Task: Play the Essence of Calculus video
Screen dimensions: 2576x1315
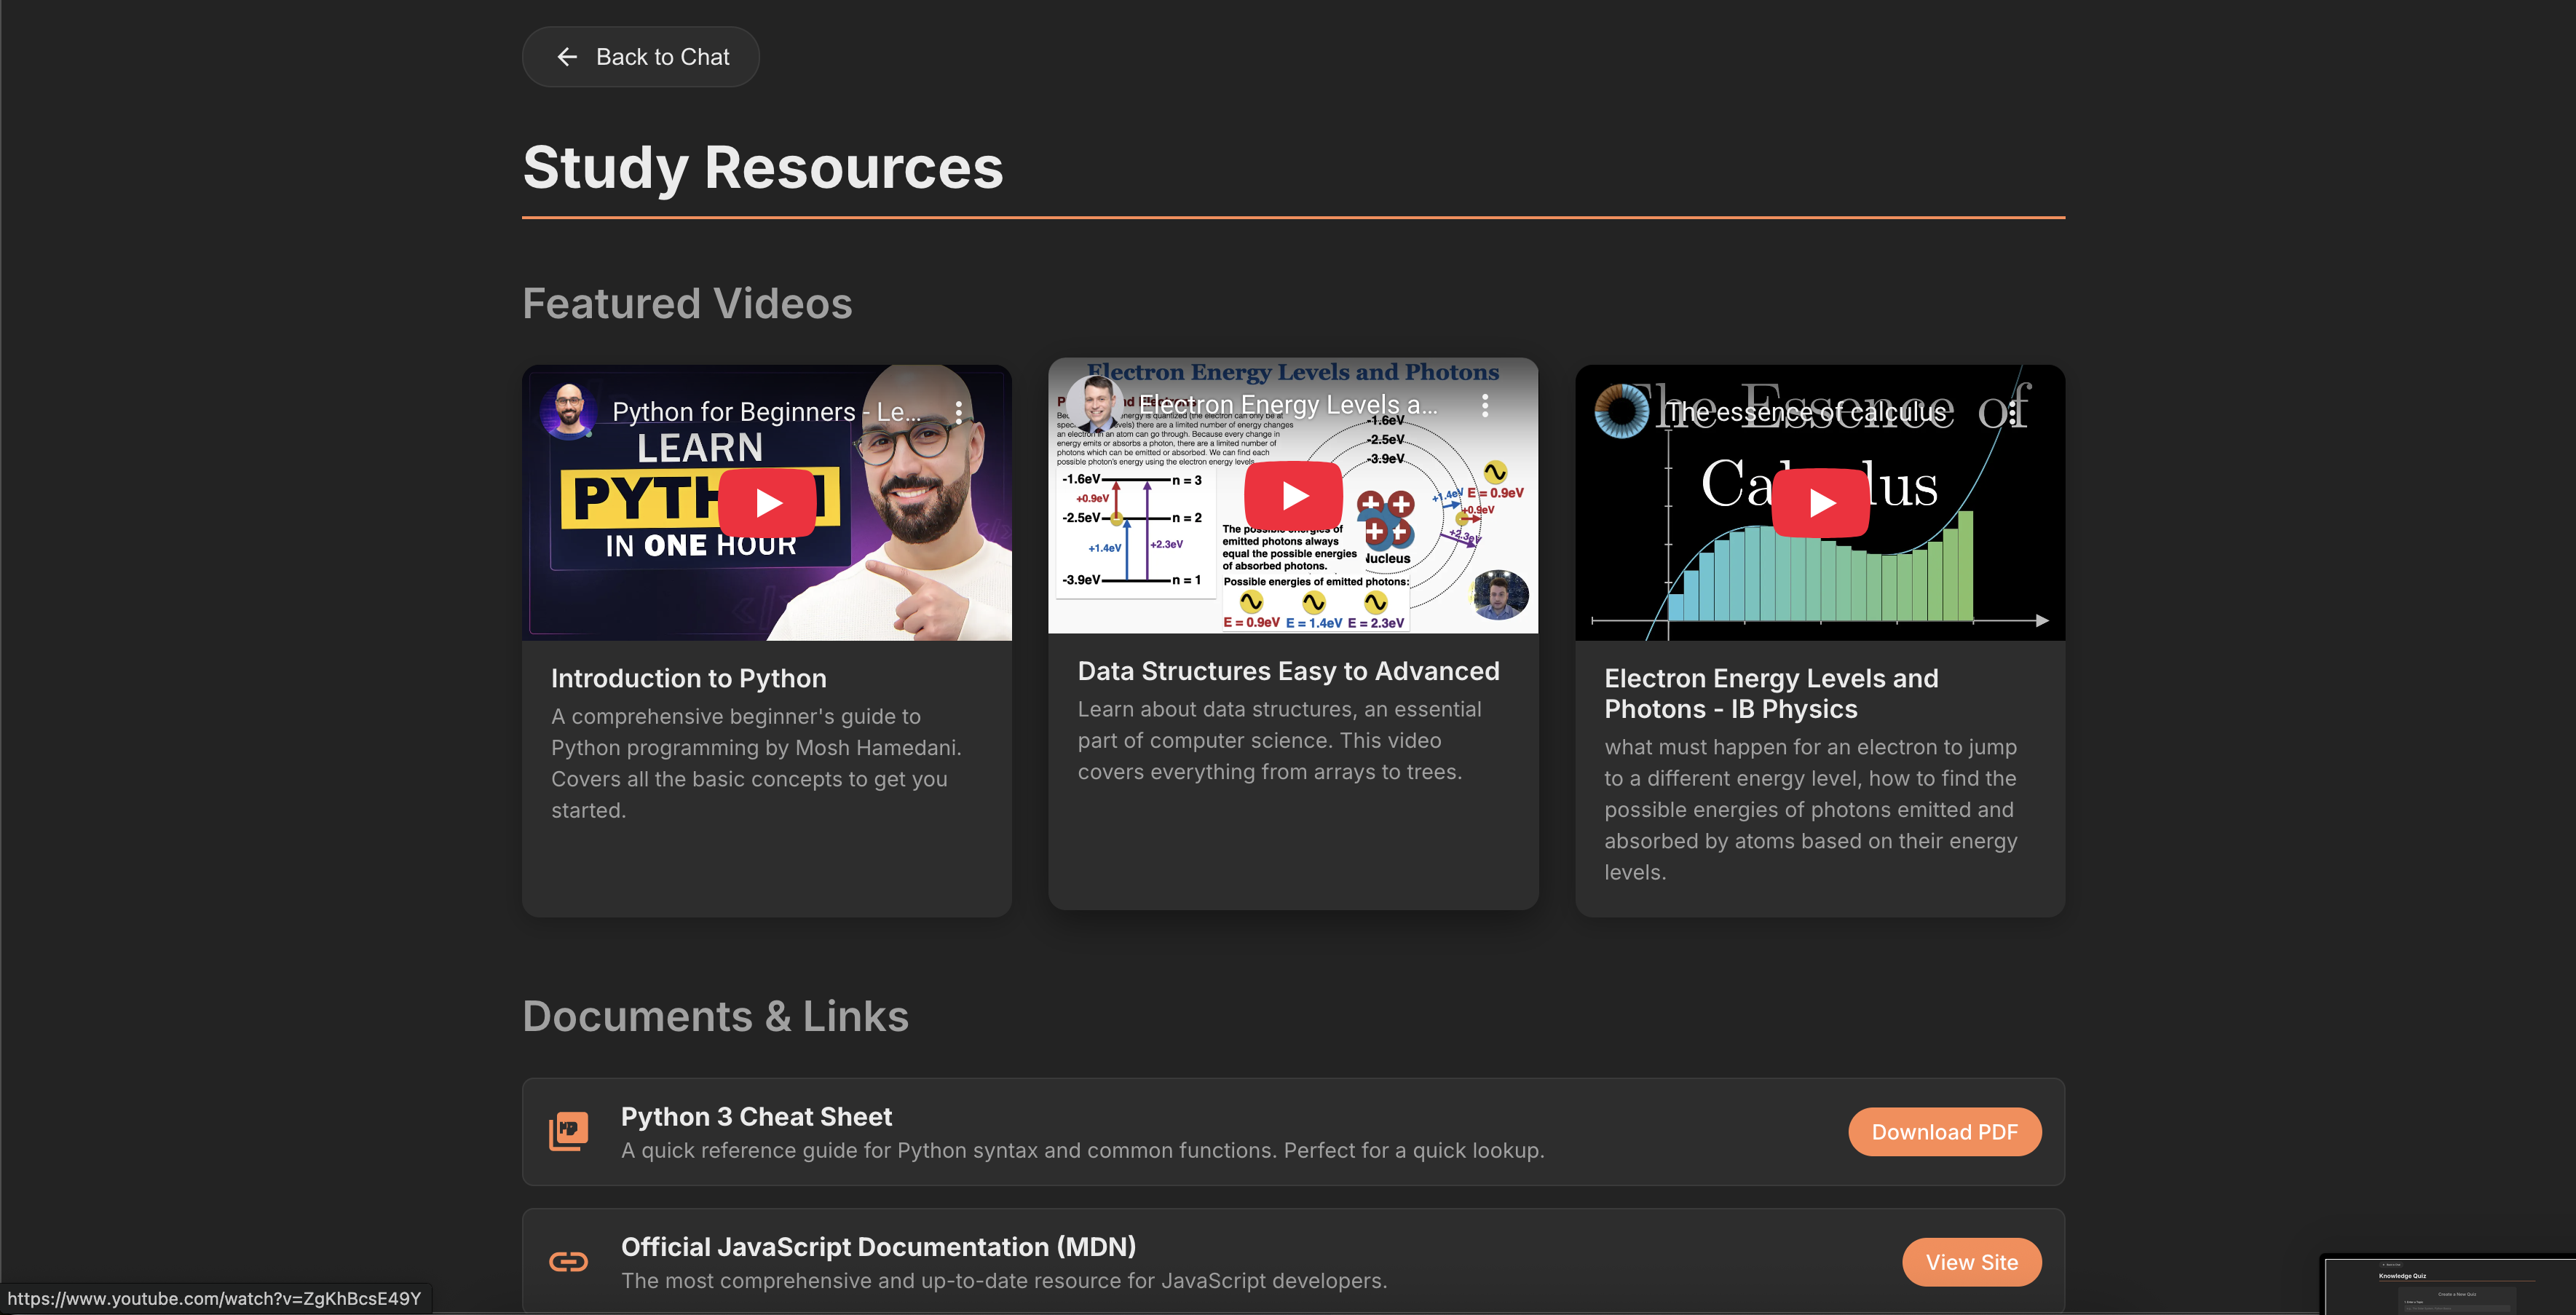Action: click(1820, 503)
